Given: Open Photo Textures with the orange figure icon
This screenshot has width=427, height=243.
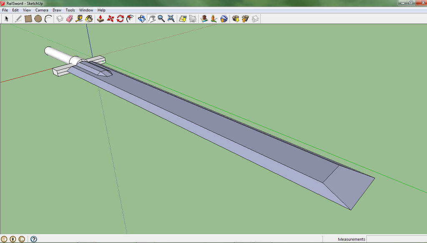Looking at the screenshot, I should pos(214,19).
